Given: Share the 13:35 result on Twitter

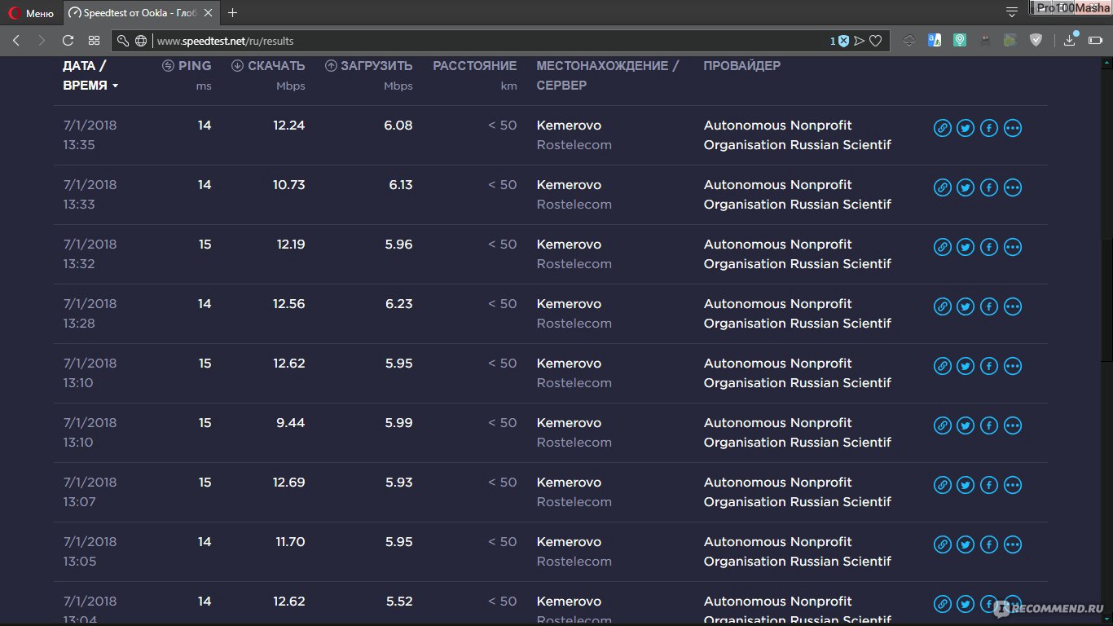Looking at the screenshot, I should click(x=966, y=128).
